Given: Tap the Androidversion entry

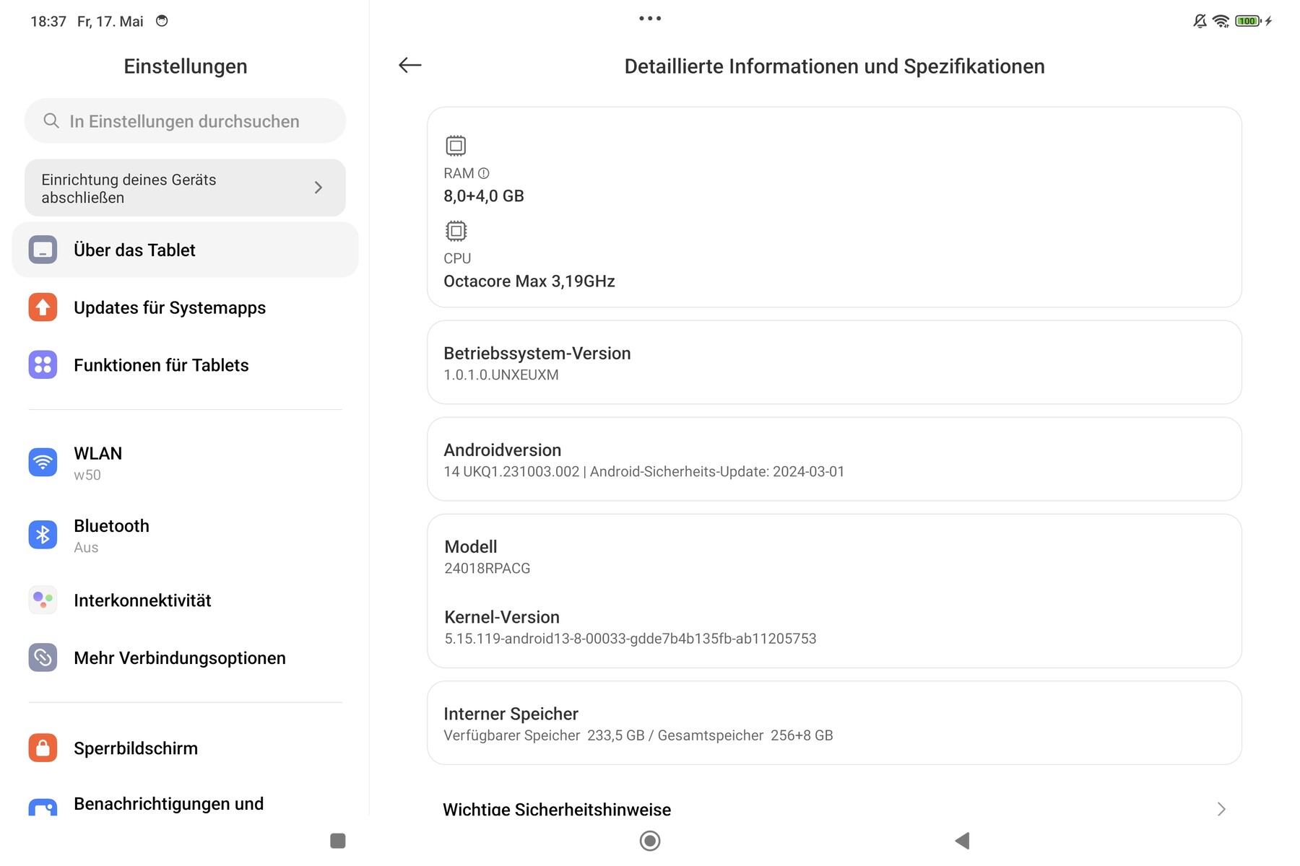Looking at the screenshot, I should click(834, 460).
